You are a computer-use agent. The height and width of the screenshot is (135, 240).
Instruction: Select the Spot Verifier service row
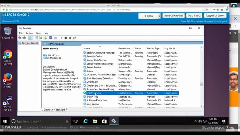[131, 104]
